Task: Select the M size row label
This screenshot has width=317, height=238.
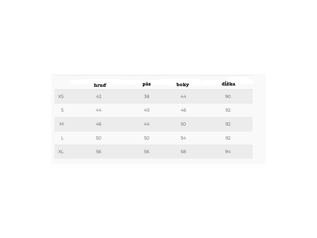Action: coord(62,124)
